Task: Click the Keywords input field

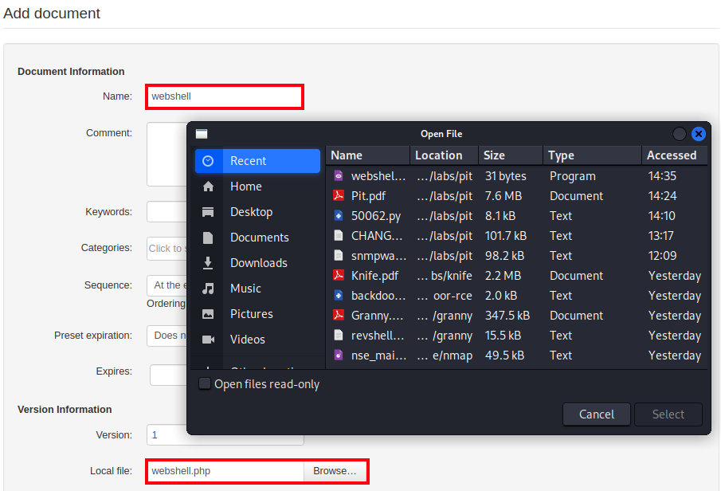Action: tap(167, 212)
